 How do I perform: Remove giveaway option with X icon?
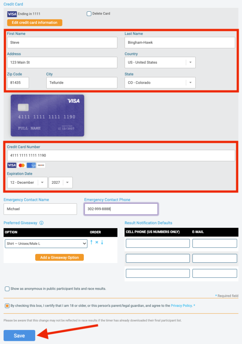click(97, 243)
